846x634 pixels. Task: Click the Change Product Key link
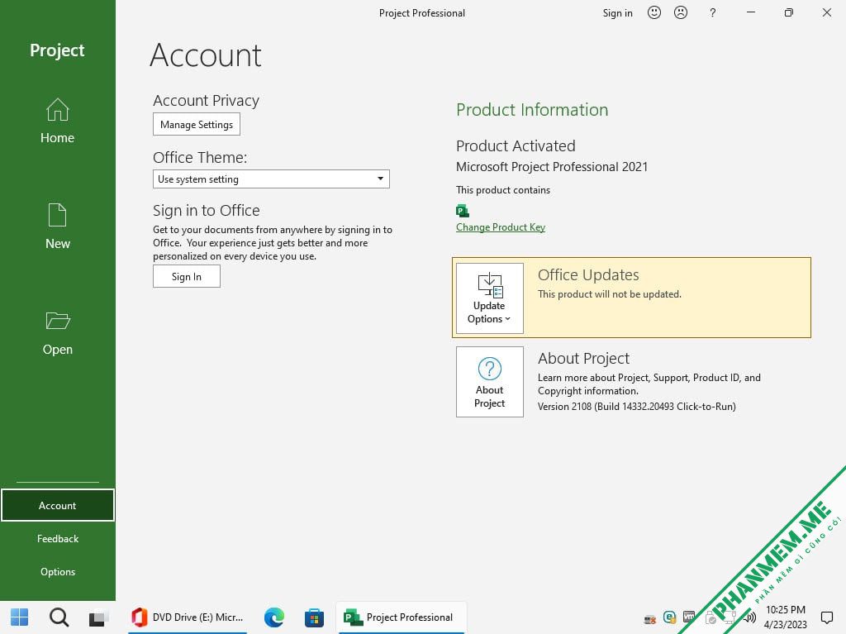coord(500,227)
